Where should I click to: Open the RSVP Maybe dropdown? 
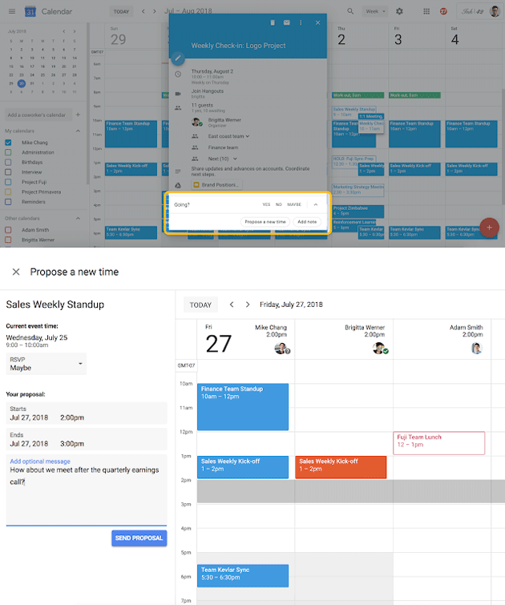(x=46, y=364)
